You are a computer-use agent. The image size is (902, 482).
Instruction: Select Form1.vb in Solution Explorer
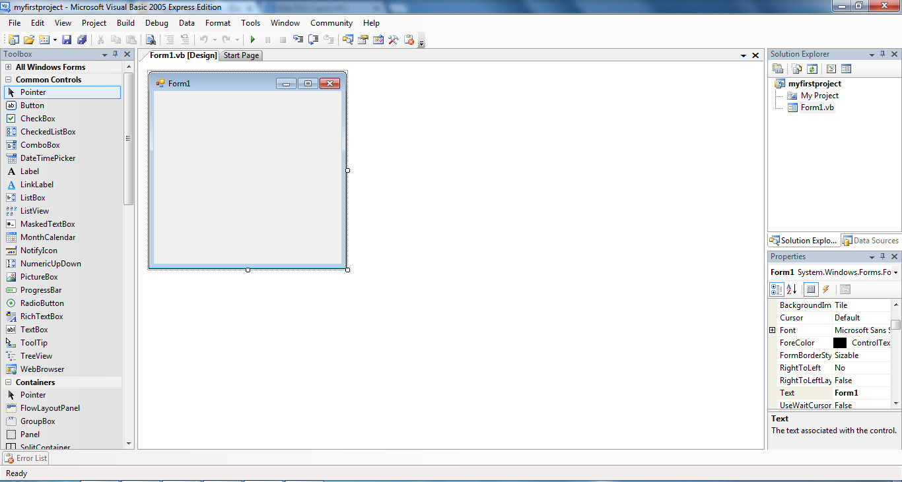pos(819,107)
